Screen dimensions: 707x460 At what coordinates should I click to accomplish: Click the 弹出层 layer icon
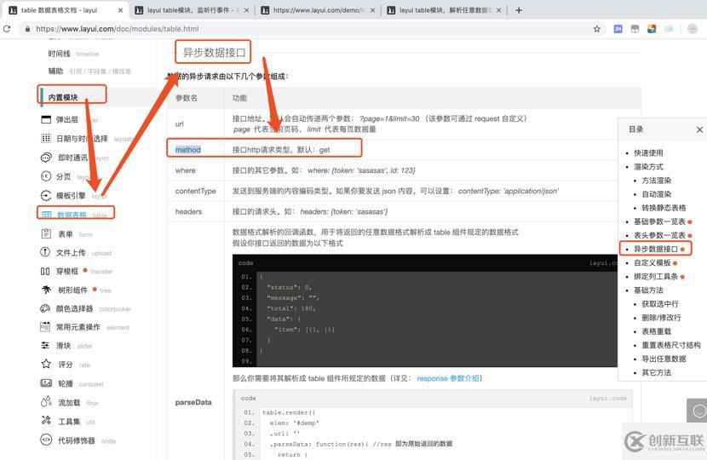(46, 119)
